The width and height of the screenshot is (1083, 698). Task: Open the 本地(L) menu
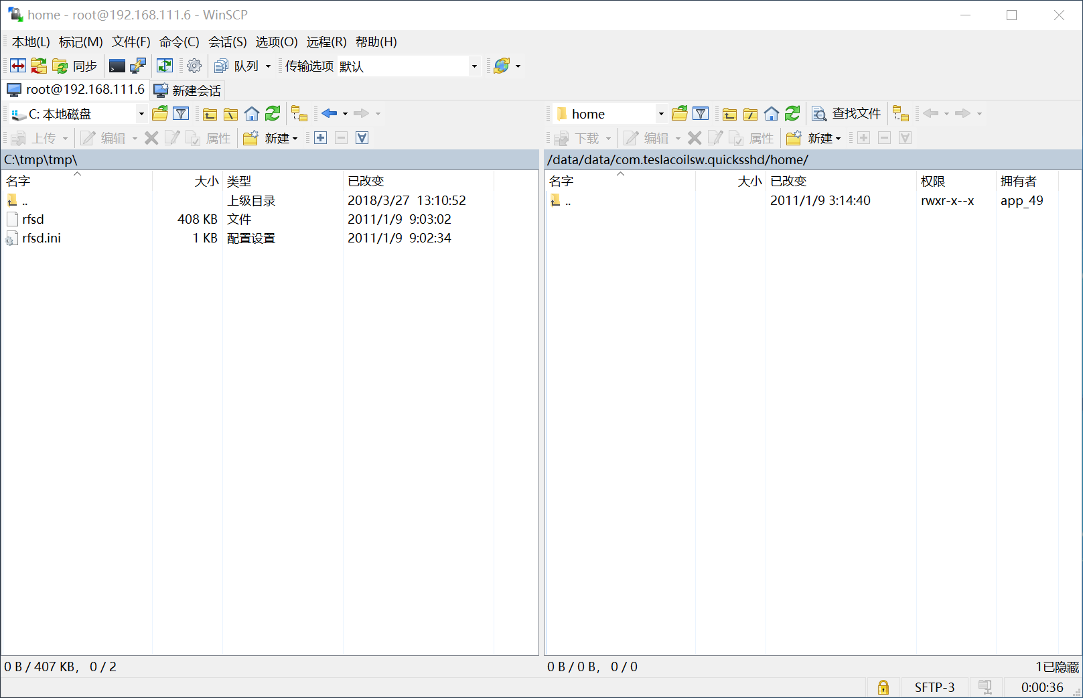pyautogui.click(x=31, y=42)
